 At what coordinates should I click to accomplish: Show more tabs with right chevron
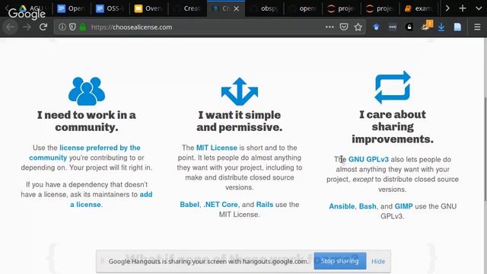click(x=447, y=8)
